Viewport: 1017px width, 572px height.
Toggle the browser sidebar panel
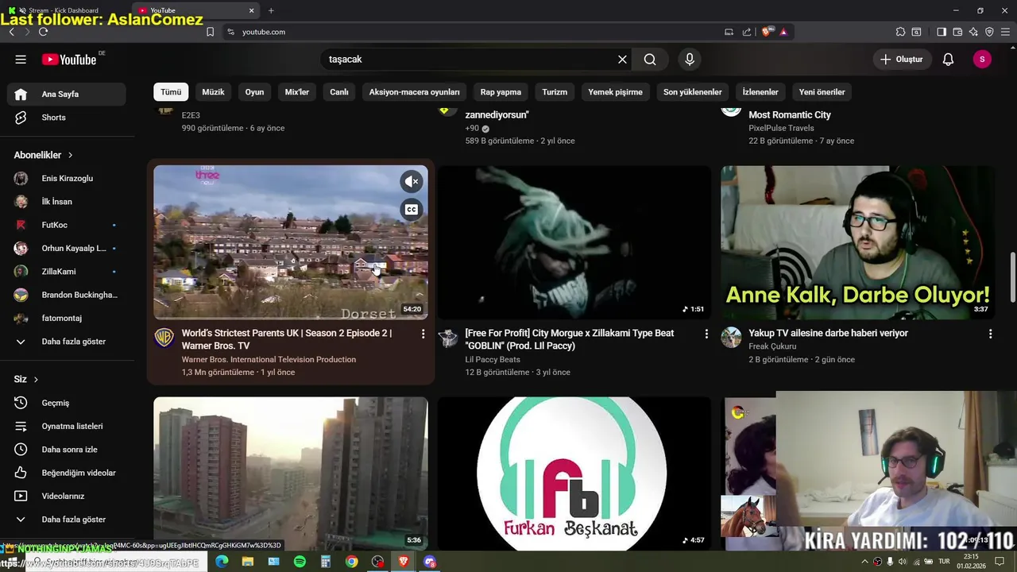(x=942, y=32)
